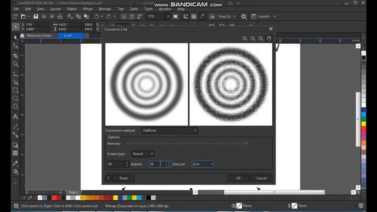Open the inch units dropdown
This screenshot has height=212, width=377.
click(203, 164)
